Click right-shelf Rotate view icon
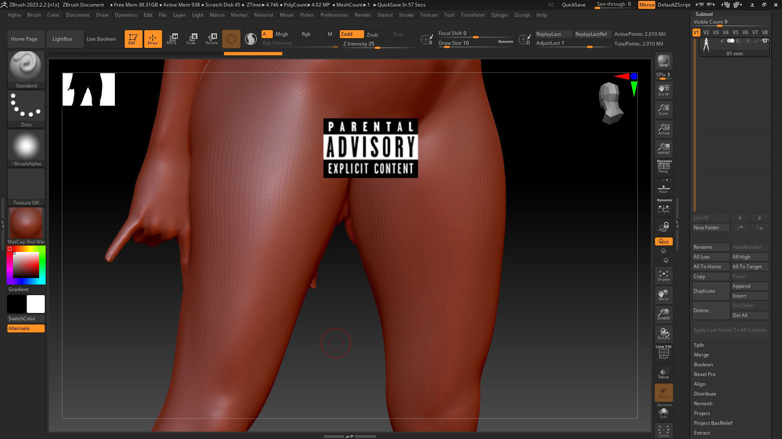Screen dimensions: 782x439 (663, 334)
